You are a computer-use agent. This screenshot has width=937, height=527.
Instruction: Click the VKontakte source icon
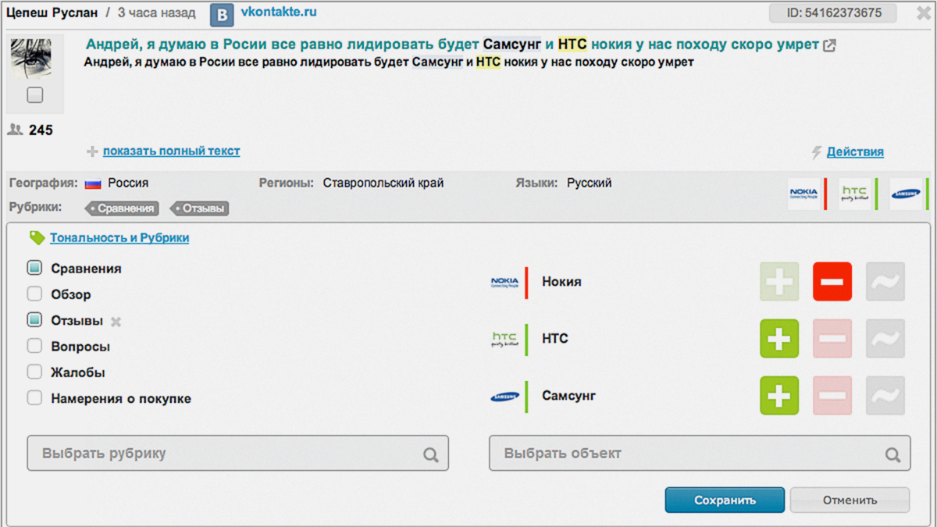pos(223,15)
